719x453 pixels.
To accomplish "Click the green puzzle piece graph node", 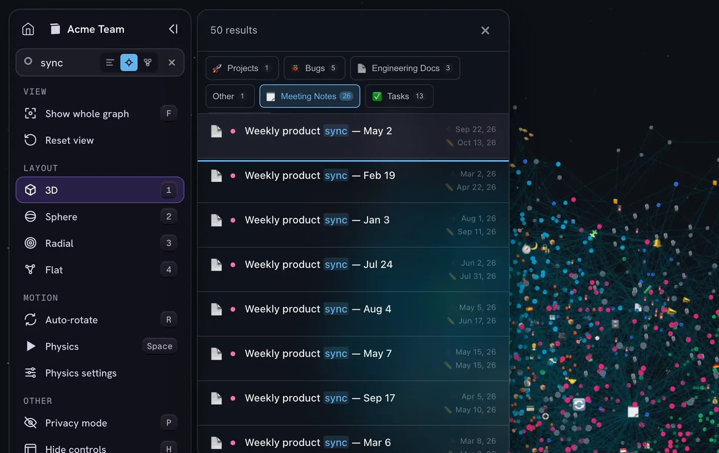I will (x=593, y=233).
